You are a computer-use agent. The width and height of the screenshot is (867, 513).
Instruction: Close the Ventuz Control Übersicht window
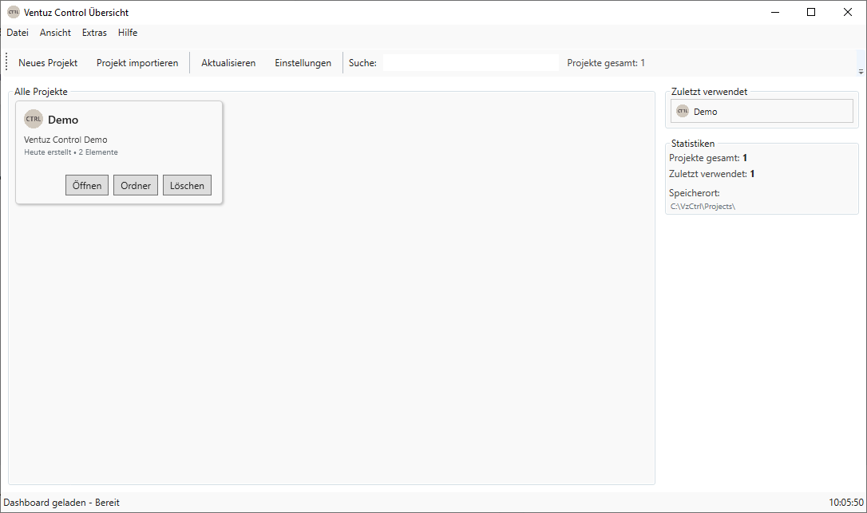[848, 12]
